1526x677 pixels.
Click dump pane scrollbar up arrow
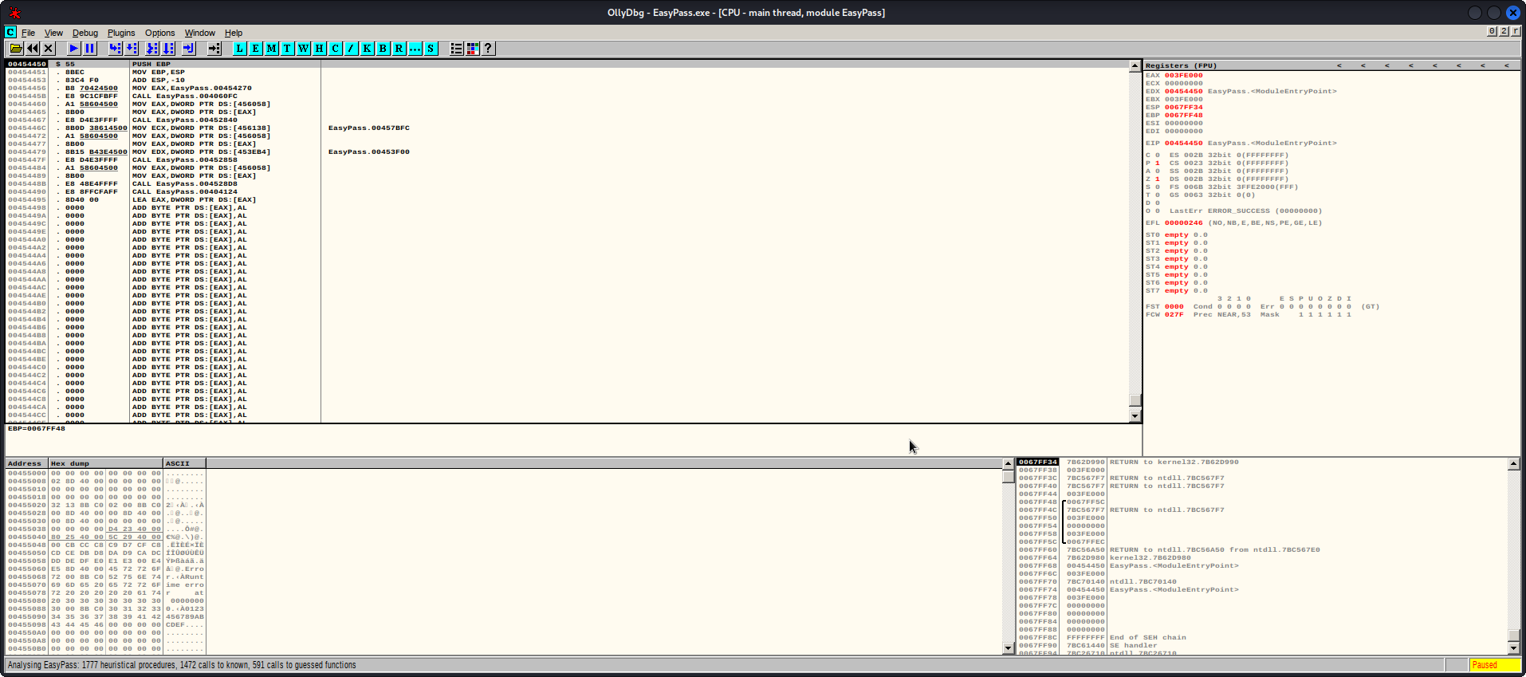pos(1008,463)
